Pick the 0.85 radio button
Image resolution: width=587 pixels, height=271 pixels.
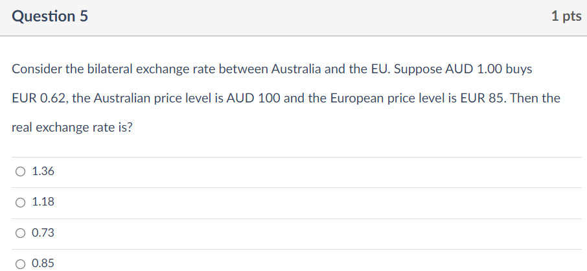tap(21, 263)
